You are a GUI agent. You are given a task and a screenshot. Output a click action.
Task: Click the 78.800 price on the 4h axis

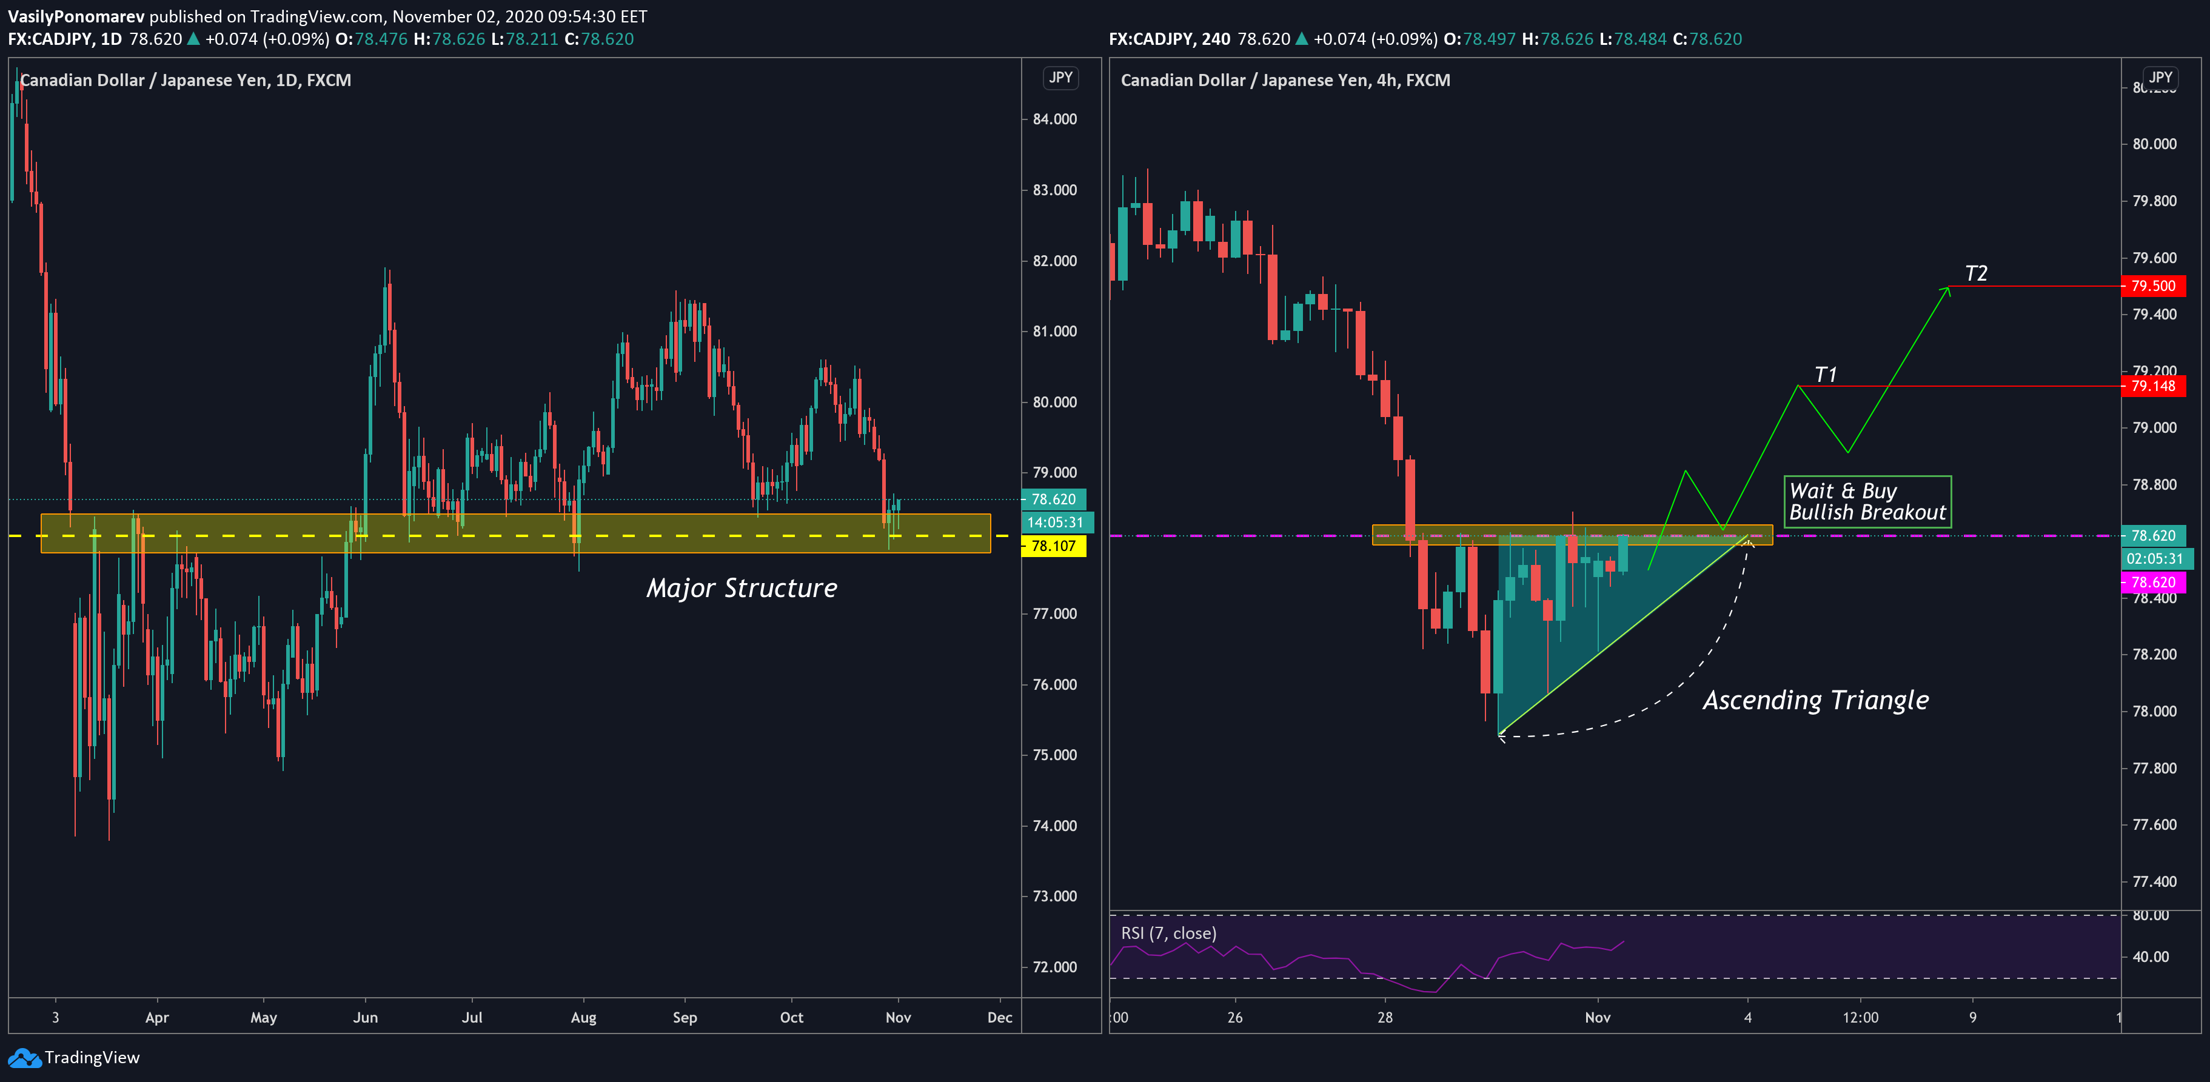[x=2154, y=486]
